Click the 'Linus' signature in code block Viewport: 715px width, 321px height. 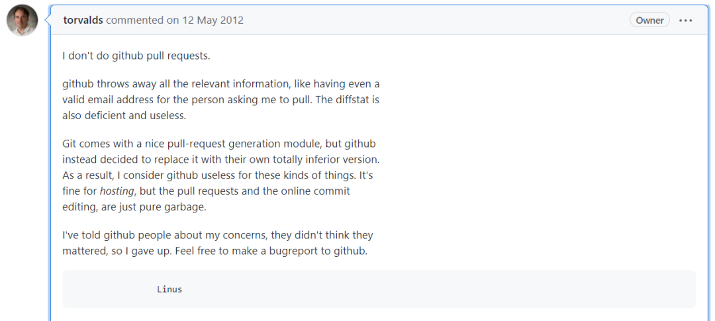[x=169, y=289]
